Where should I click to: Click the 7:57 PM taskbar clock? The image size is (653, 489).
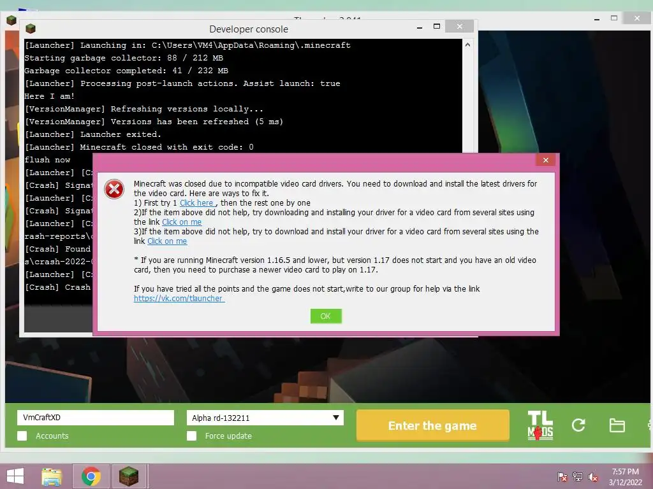click(x=625, y=472)
